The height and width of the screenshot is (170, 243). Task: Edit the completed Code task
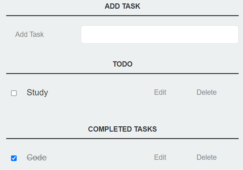click(160, 157)
